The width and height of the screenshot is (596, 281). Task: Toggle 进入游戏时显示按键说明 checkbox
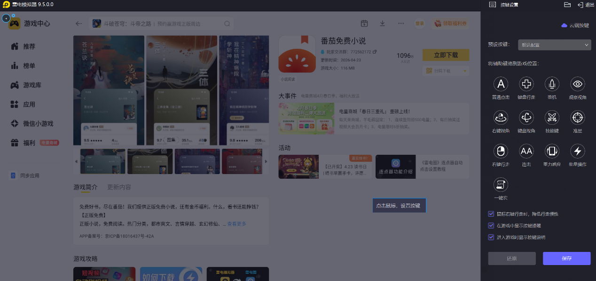click(491, 237)
